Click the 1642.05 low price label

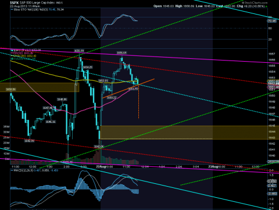click(99, 147)
